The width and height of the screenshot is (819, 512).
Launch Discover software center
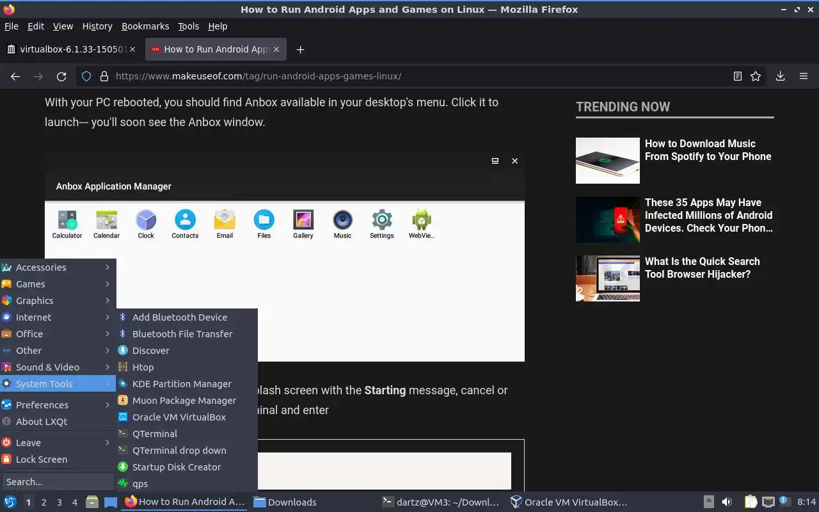coord(187,351)
